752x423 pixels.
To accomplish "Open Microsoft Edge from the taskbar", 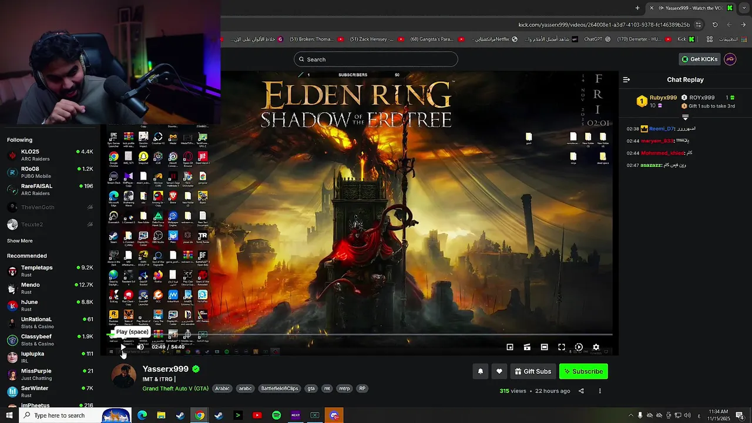I will 142,415.
